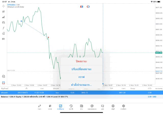Select the crosshair tool in left sidebar
163x114 pixels.
coord(4,6)
